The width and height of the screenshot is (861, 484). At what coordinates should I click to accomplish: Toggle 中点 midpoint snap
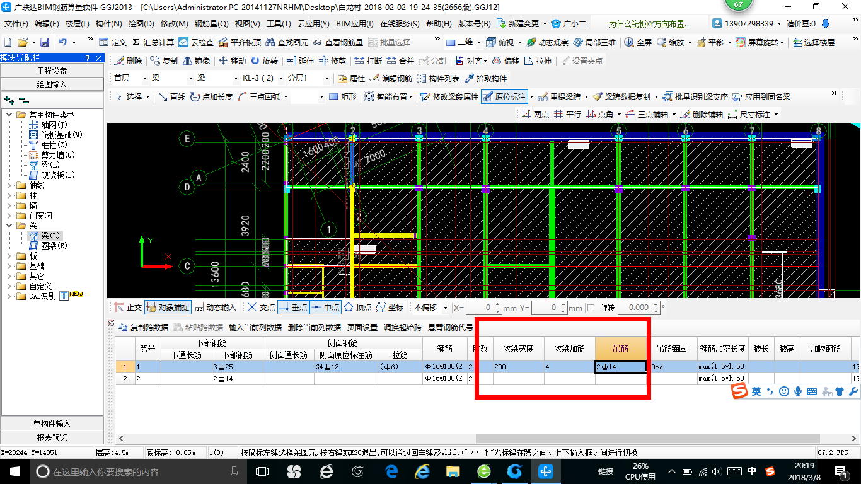[x=326, y=308]
